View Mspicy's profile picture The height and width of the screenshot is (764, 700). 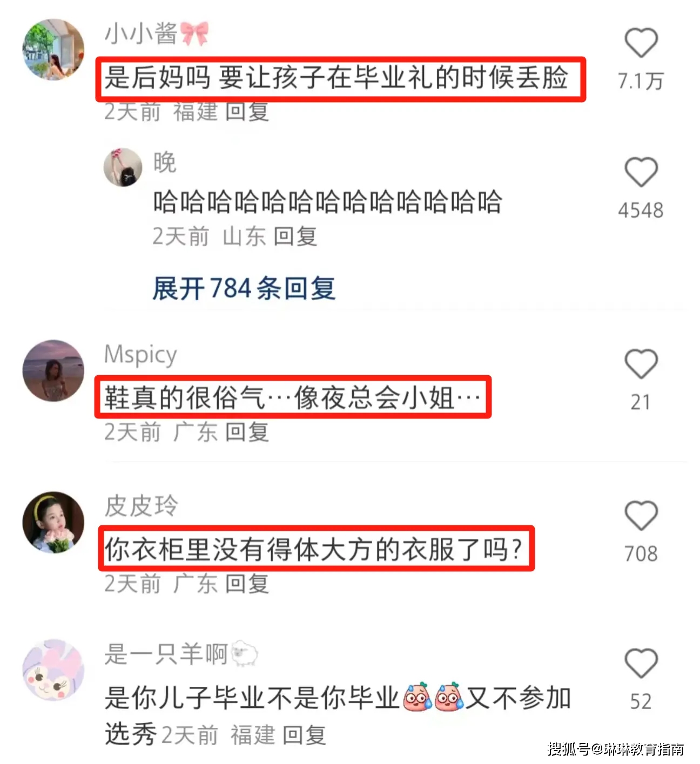pos(53,370)
